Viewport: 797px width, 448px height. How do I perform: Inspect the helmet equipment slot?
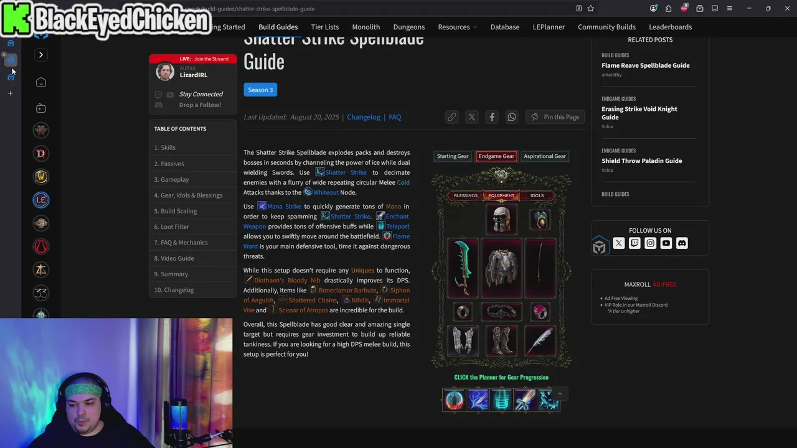click(x=501, y=219)
